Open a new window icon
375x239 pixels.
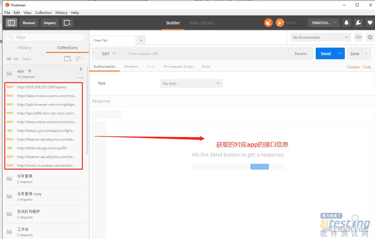pos(67,23)
